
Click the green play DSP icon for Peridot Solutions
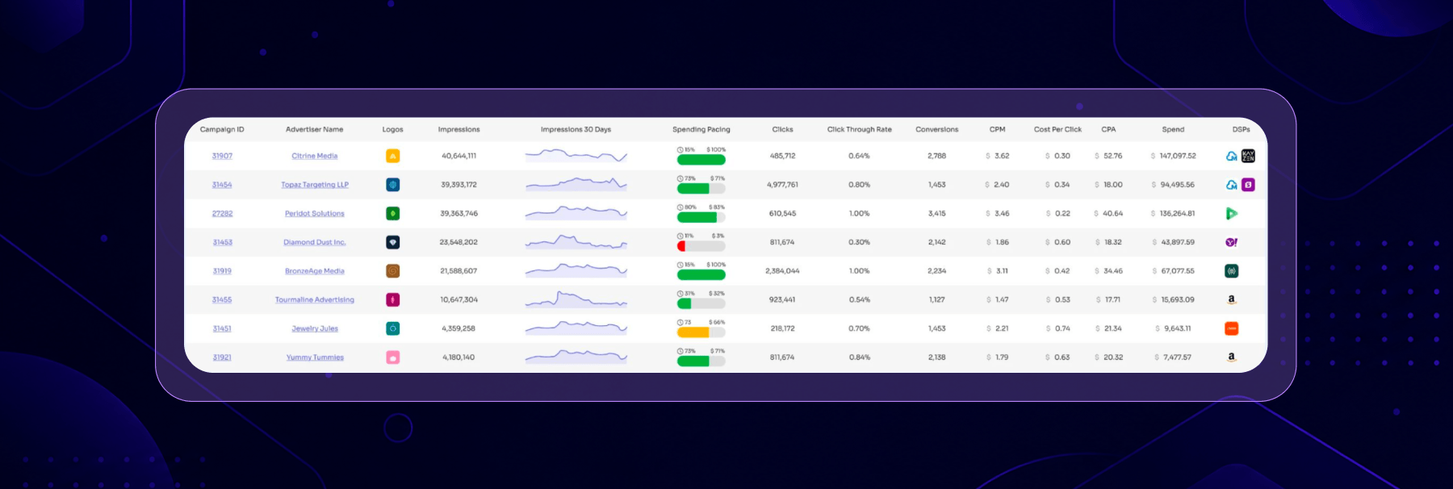1232,214
